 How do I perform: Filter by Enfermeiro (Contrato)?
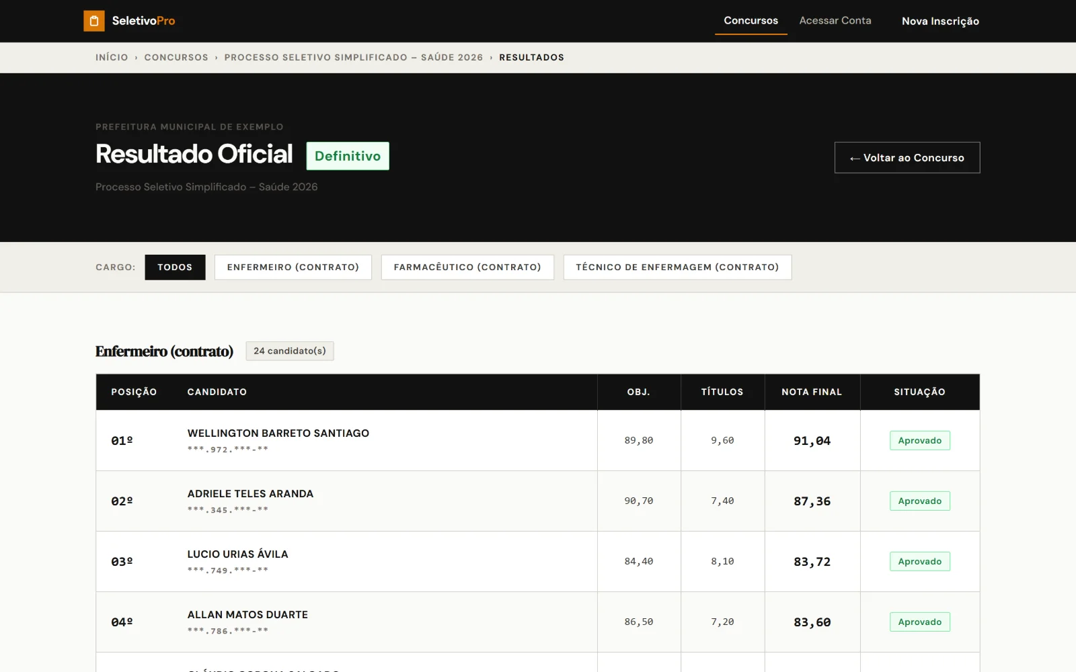[x=293, y=267]
